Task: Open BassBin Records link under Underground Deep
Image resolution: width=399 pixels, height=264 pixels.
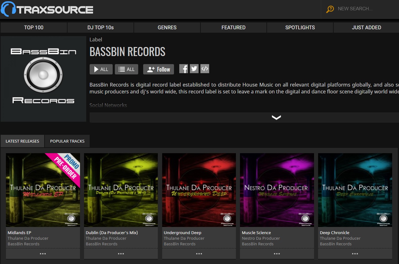Action: (180, 244)
